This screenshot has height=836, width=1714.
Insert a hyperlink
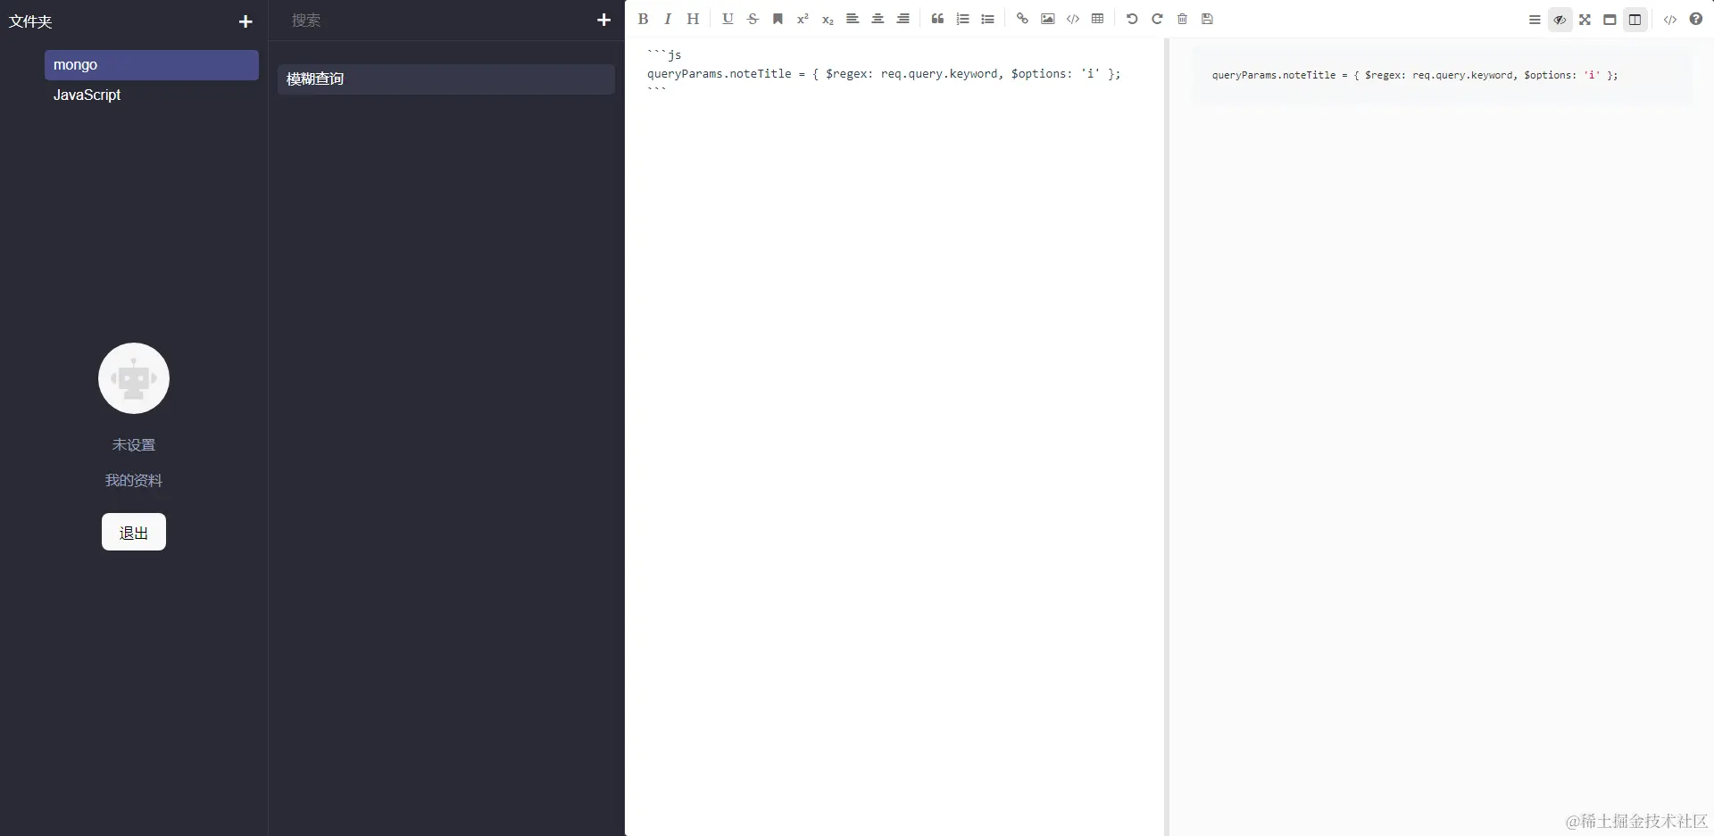point(1022,19)
